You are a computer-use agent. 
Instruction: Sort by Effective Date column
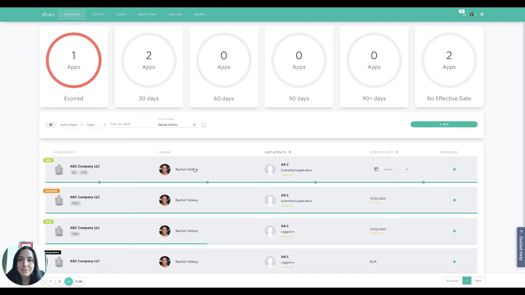[x=384, y=152]
